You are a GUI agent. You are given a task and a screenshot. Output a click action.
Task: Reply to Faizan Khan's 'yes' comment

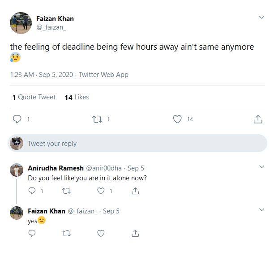32,233
